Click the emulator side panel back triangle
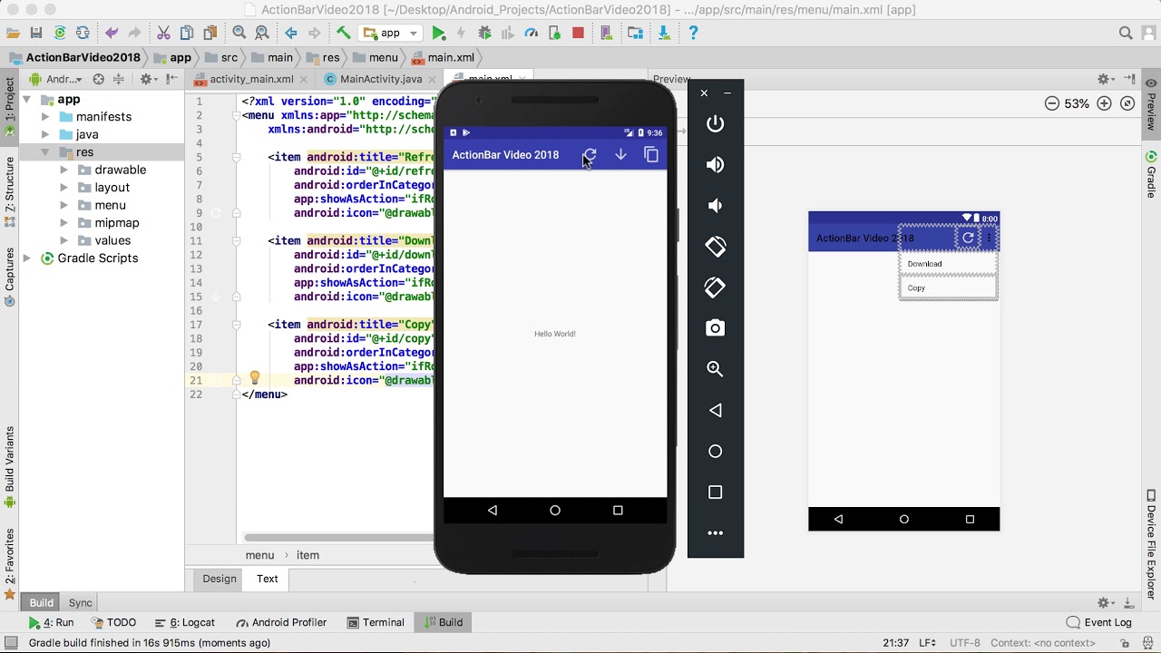The height and width of the screenshot is (653, 1161). (x=716, y=410)
